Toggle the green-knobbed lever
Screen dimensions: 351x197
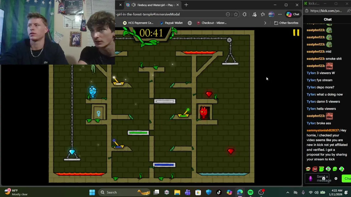point(184,113)
